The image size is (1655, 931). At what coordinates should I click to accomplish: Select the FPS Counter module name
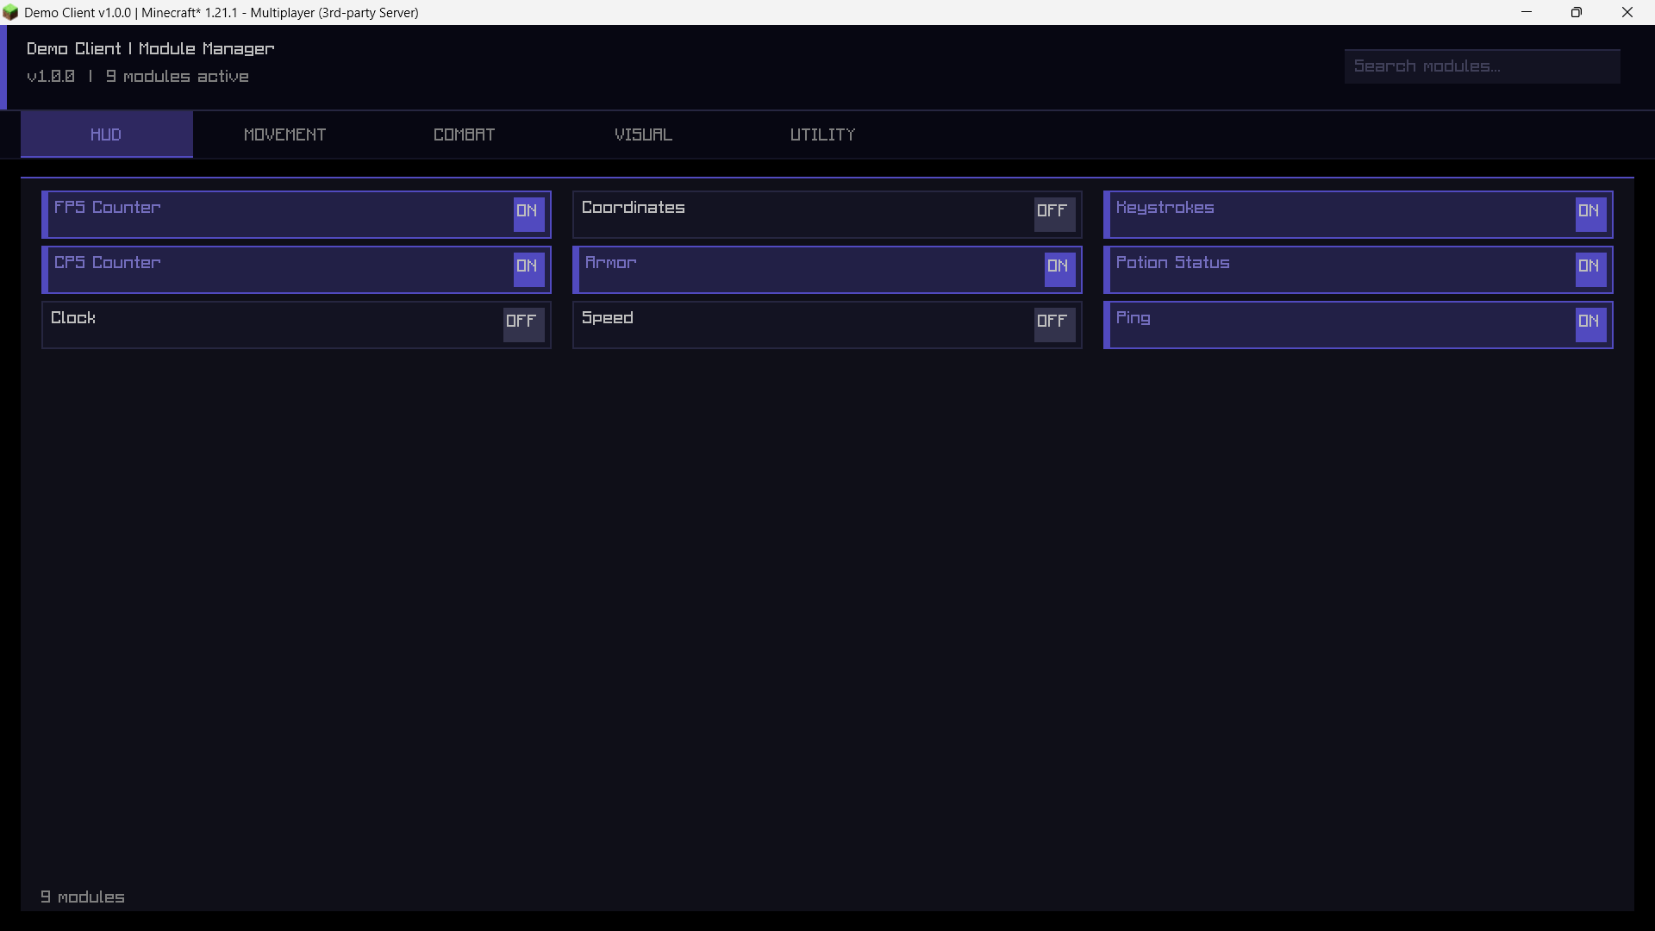[108, 208]
